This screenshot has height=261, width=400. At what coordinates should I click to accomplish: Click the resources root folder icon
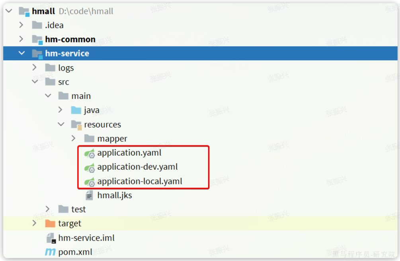click(76, 125)
